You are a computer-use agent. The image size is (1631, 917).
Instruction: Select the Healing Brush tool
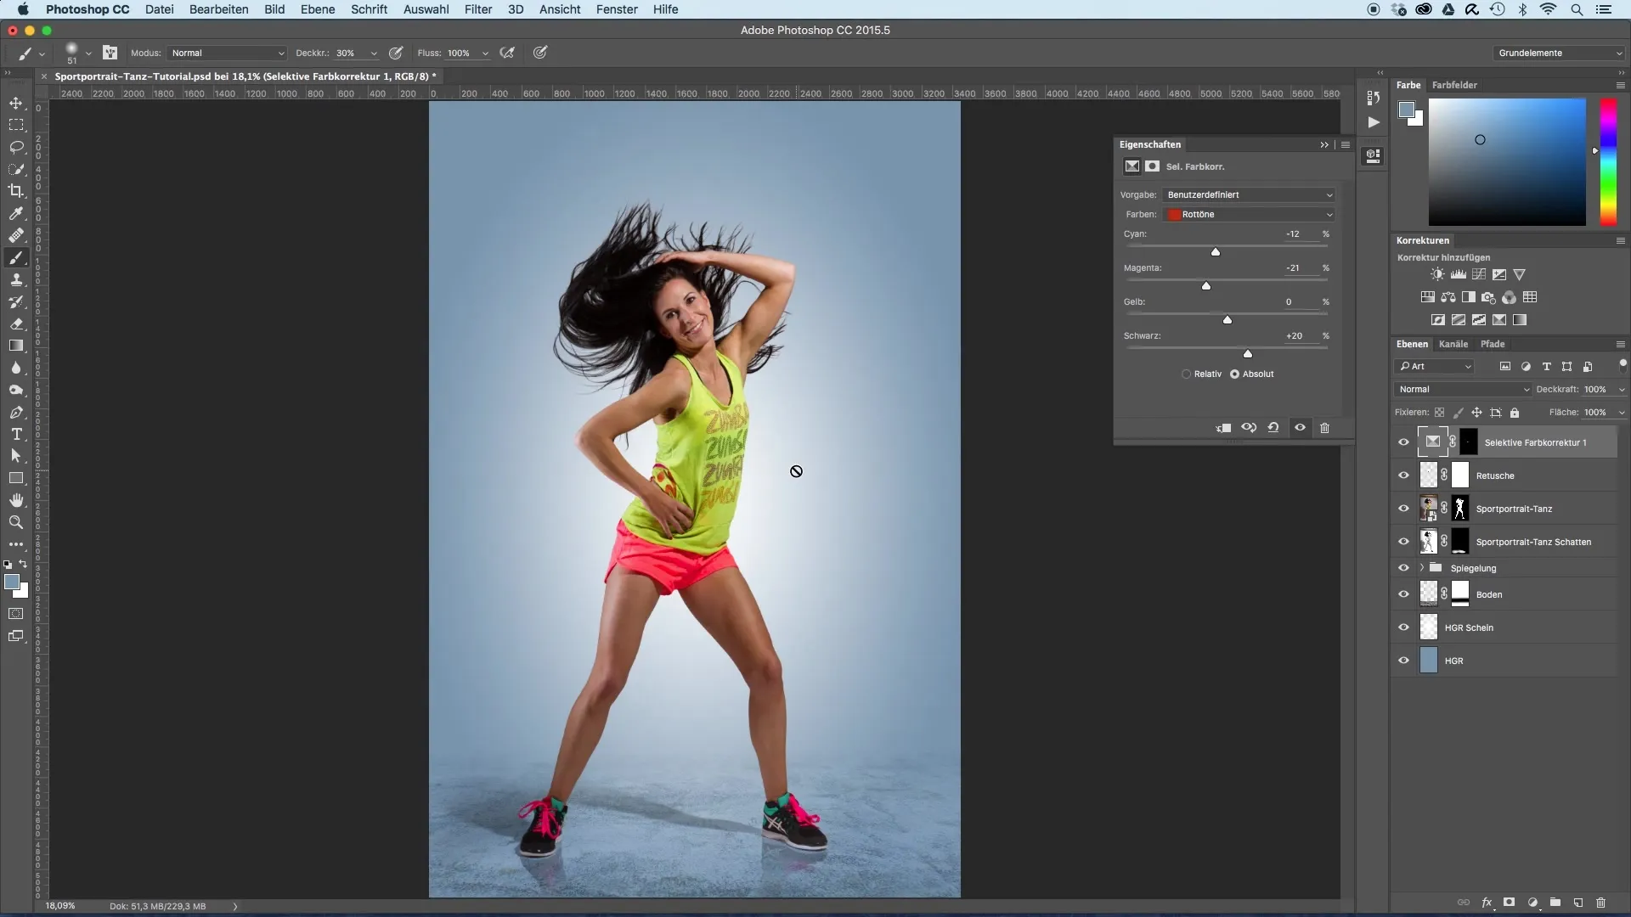(16, 235)
